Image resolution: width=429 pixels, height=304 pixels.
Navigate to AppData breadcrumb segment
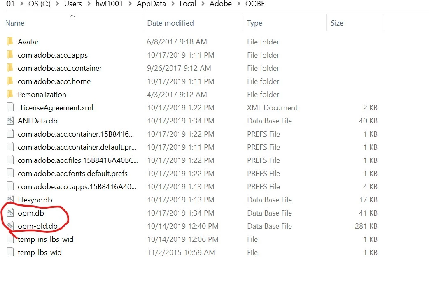pos(151,4)
